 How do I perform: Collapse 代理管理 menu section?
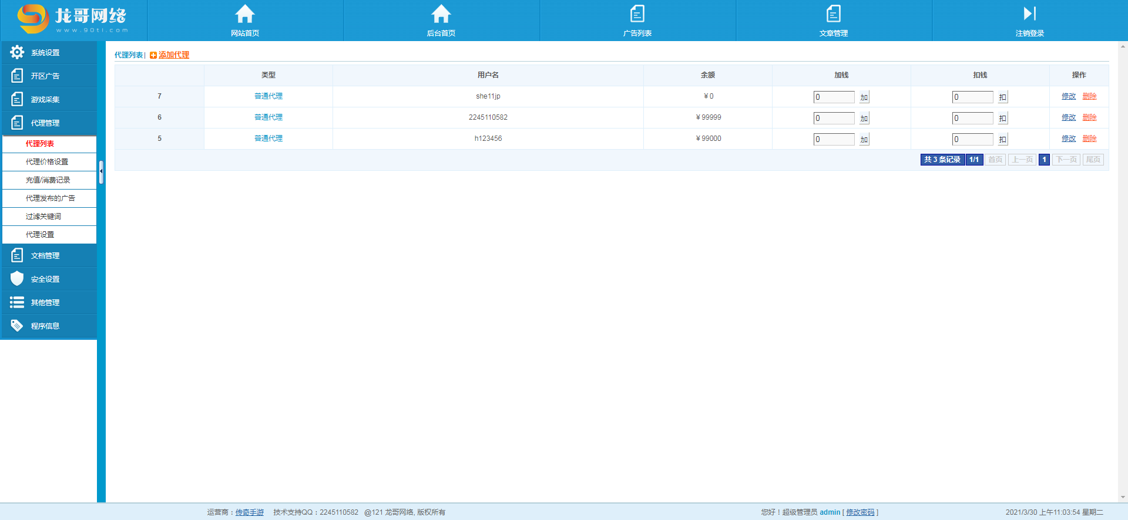coord(49,123)
